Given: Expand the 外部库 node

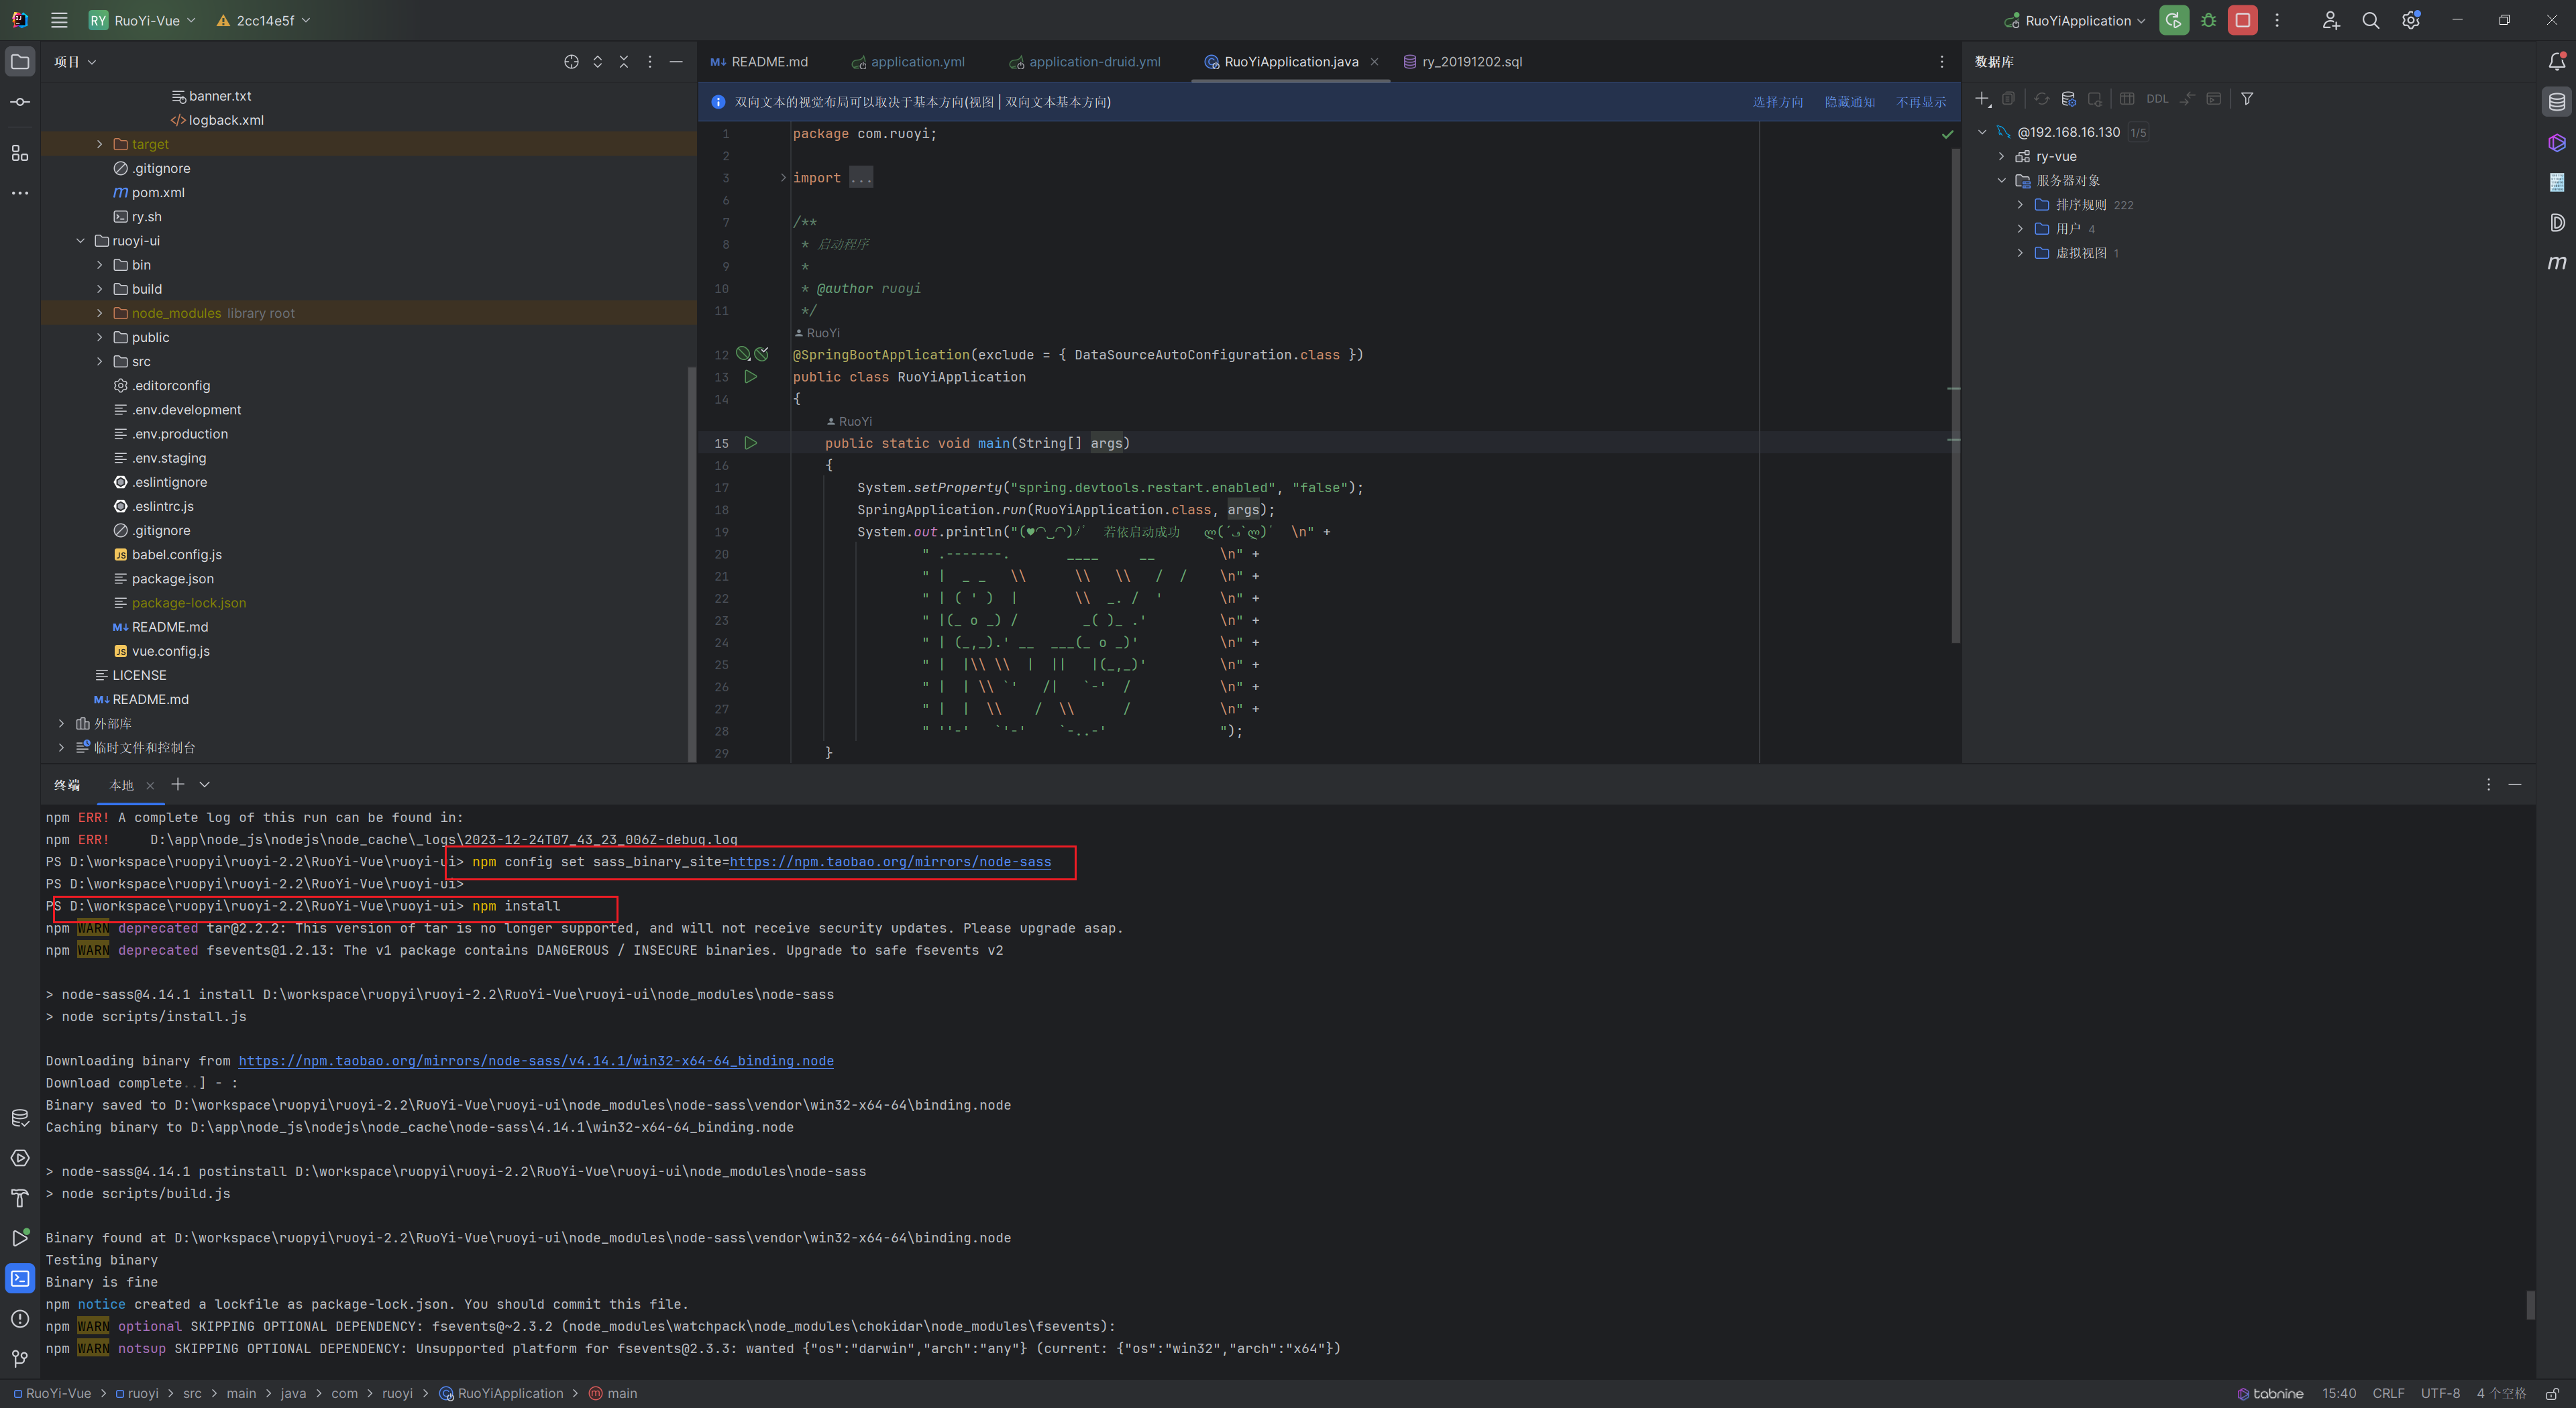Looking at the screenshot, I should pos(61,723).
